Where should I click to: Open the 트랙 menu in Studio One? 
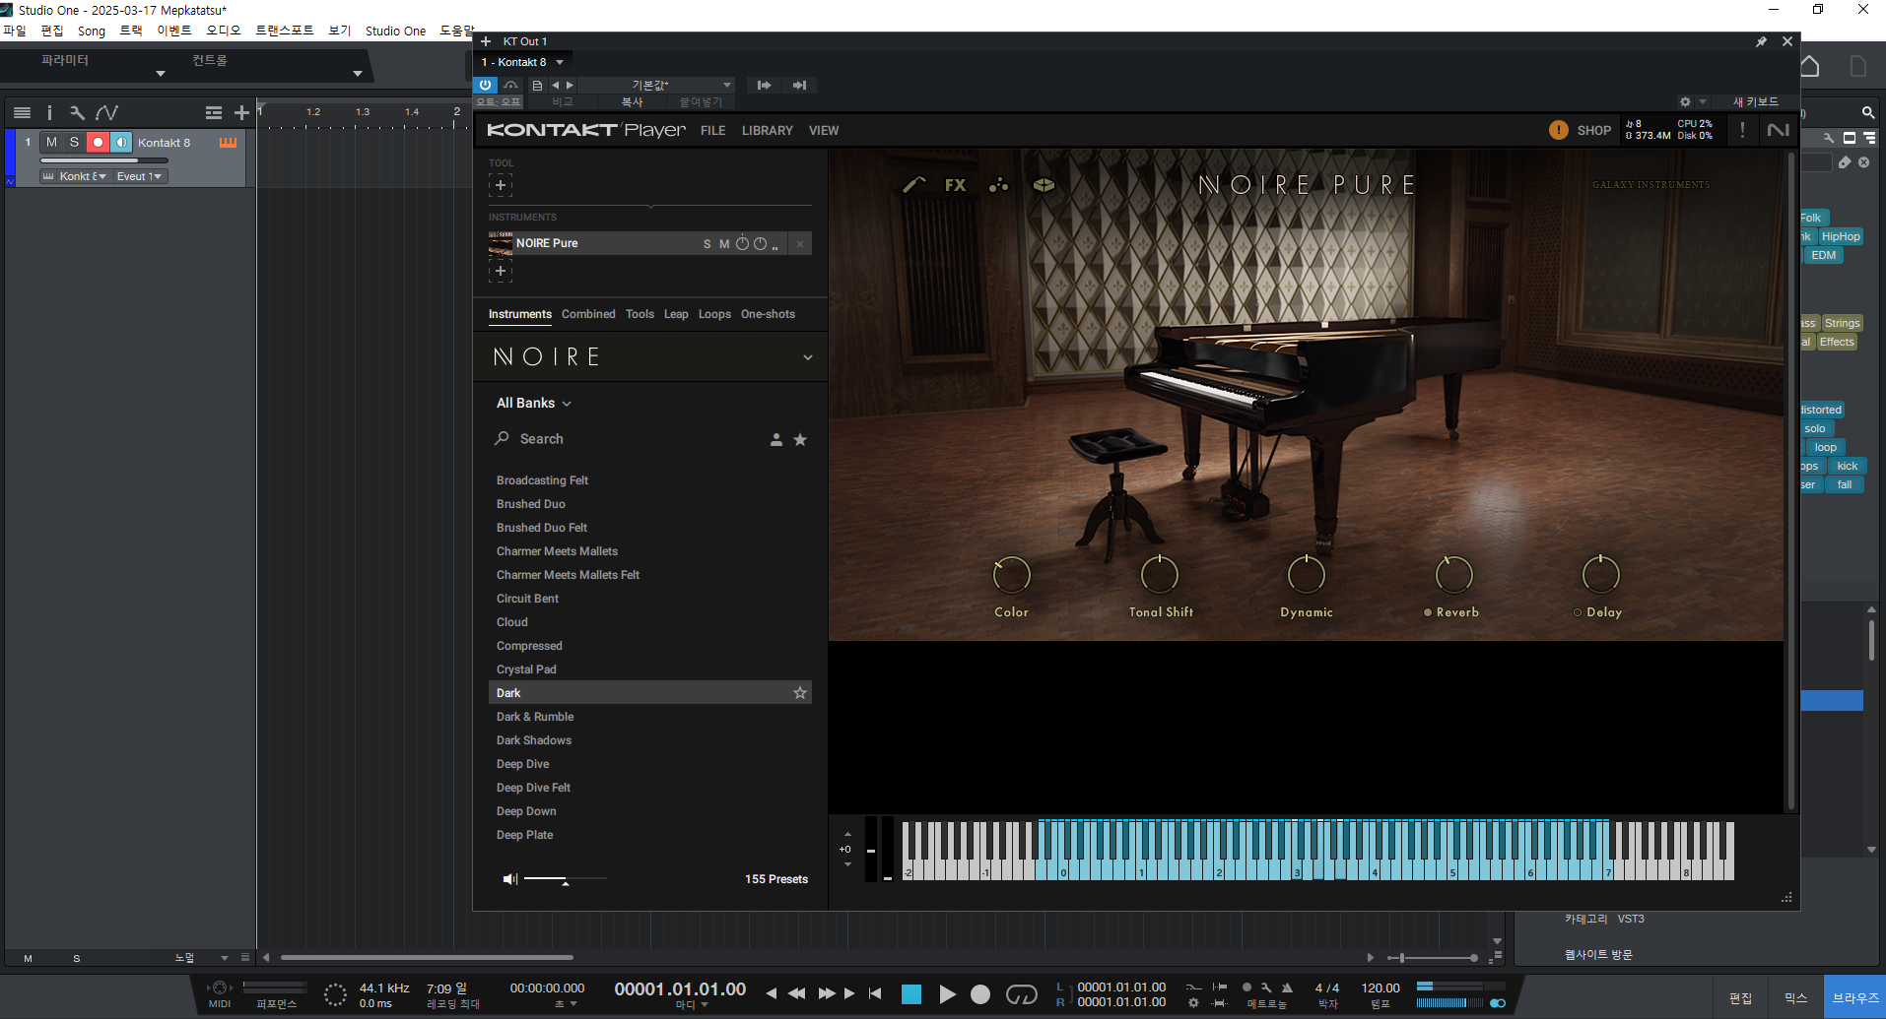tap(131, 31)
